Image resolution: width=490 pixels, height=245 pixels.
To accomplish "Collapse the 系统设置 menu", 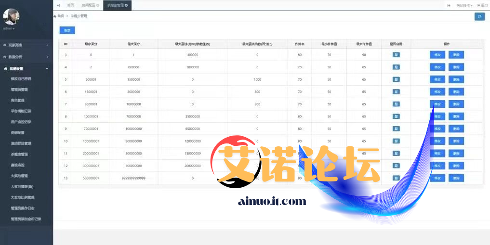I will 26,69.
